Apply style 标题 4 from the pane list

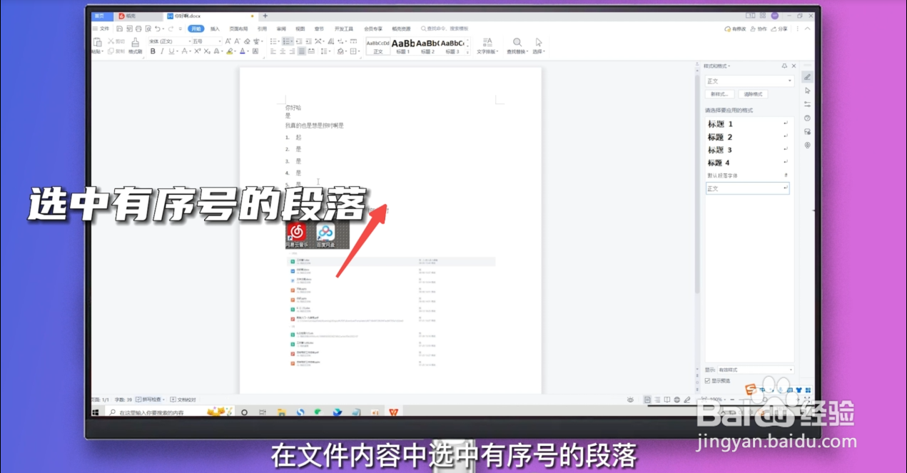[x=748, y=163]
